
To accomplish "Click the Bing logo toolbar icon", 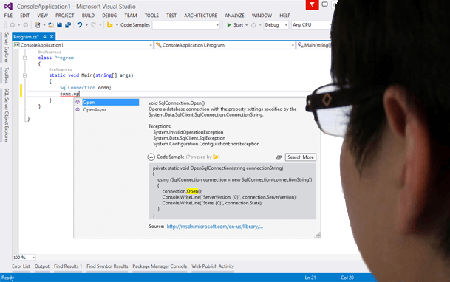I will coord(109,25).
